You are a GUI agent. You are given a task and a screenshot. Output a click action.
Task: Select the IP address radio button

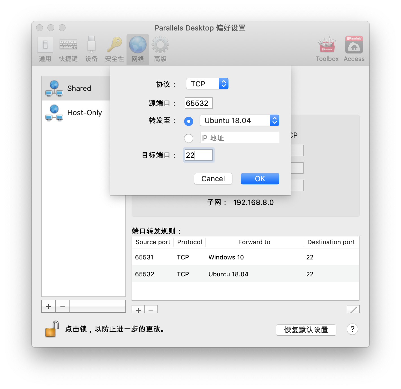pyautogui.click(x=189, y=138)
